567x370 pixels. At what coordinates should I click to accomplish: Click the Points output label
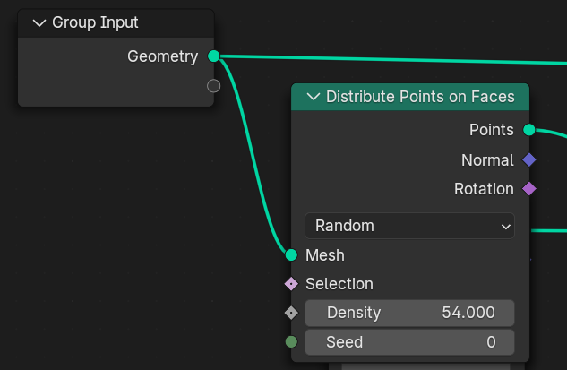pos(492,130)
